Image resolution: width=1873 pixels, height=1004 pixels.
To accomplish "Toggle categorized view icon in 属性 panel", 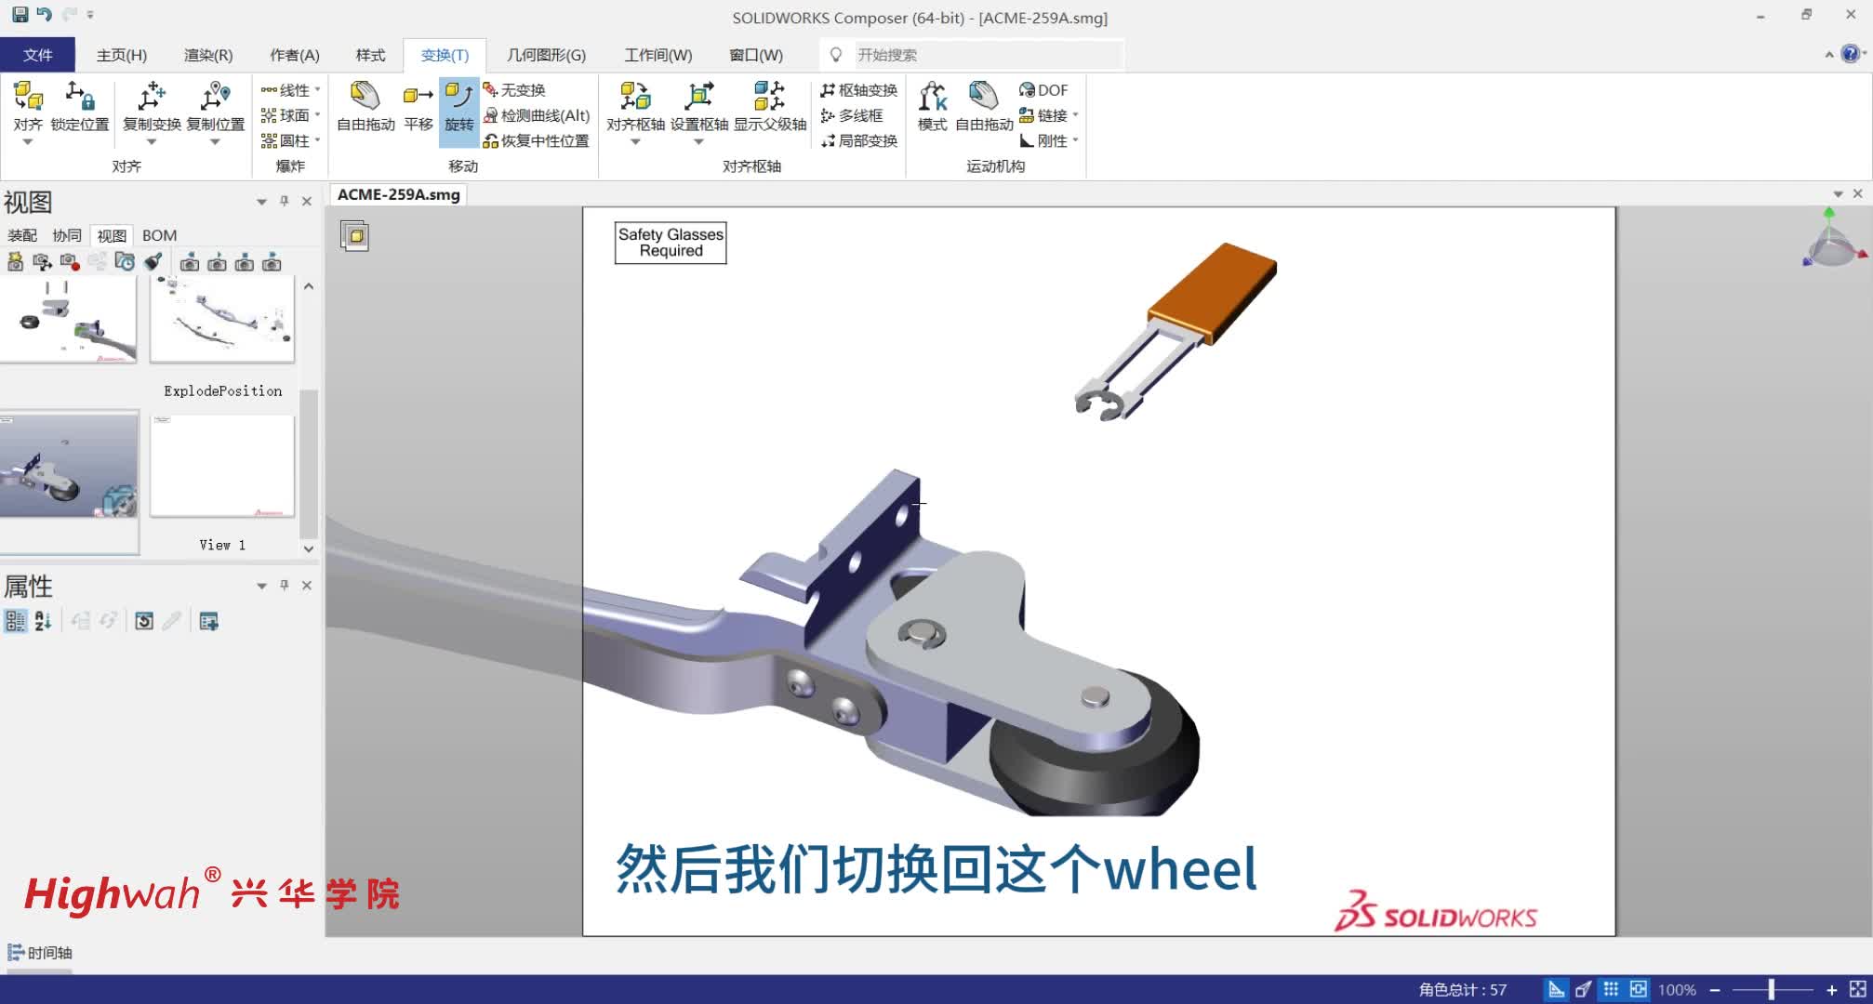I will (15, 621).
